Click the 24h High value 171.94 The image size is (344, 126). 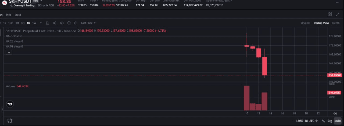[x=140, y=5]
